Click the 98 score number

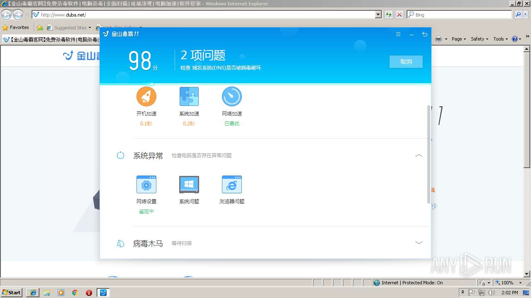tap(140, 61)
